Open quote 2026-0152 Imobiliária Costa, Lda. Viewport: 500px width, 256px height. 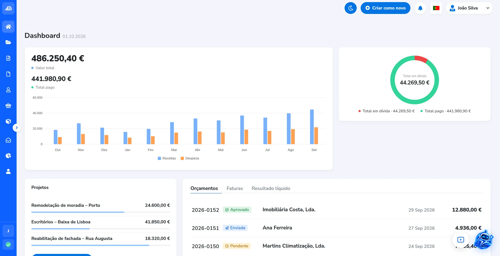(336, 210)
